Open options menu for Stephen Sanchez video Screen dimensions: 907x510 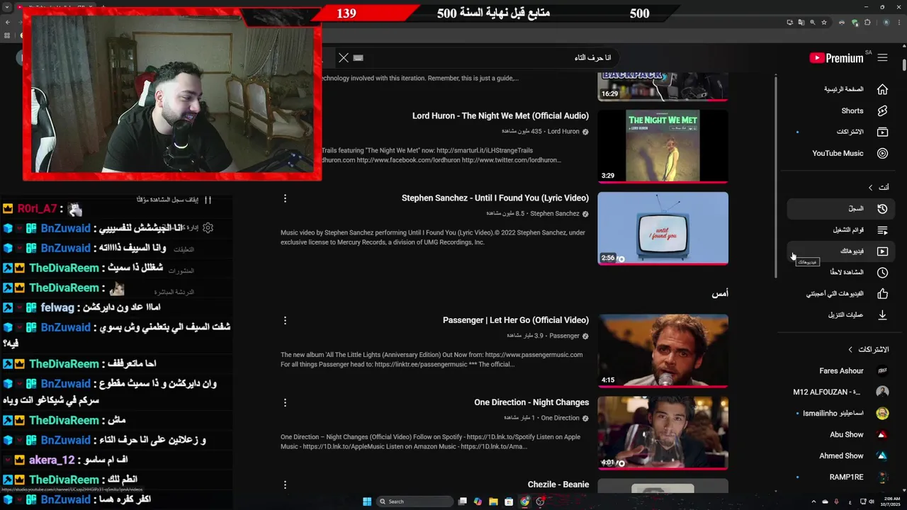point(285,198)
